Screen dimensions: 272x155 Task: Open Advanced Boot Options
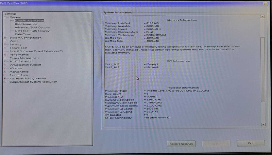tap(32, 27)
